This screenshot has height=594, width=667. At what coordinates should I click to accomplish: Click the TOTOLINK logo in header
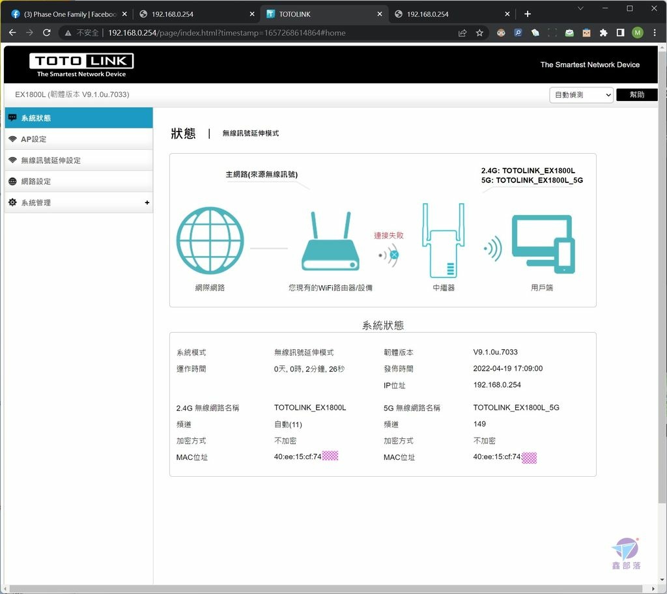coord(81,64)
